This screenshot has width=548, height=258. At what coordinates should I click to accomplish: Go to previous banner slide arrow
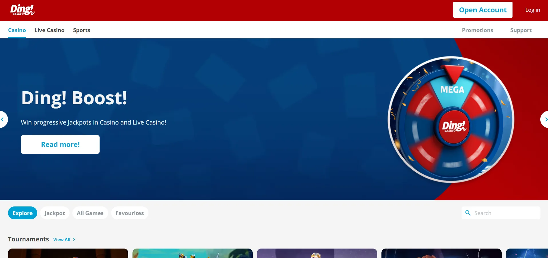coord(3,119)
